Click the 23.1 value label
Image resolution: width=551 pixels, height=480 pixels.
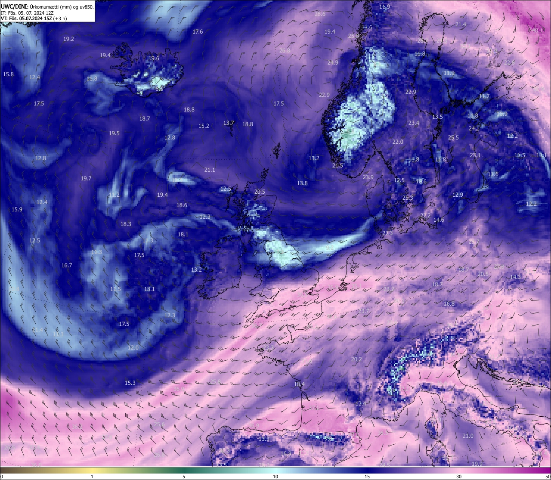[x=475, y=155]
